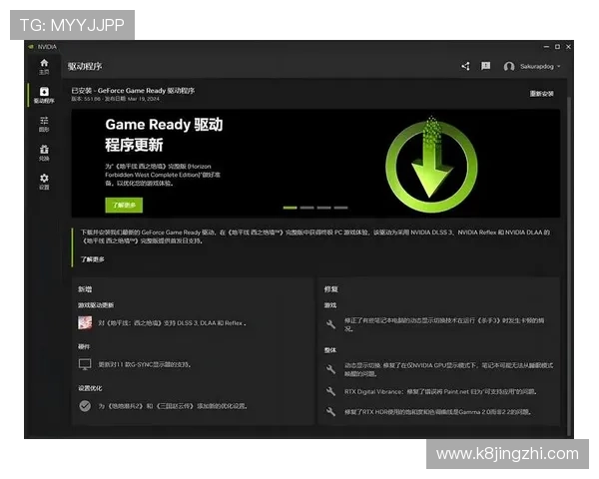
Task: Click the checkmark optimal settings icon
Action: tap(85, 406)
